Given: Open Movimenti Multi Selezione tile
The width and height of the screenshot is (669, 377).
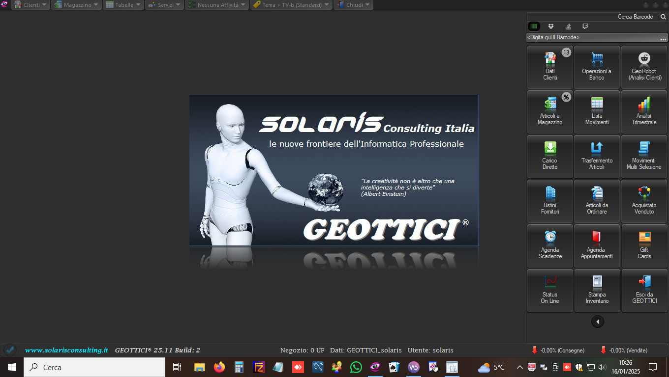Looking at the screenshot, I should pyautogui.click(x=644, y=157).
